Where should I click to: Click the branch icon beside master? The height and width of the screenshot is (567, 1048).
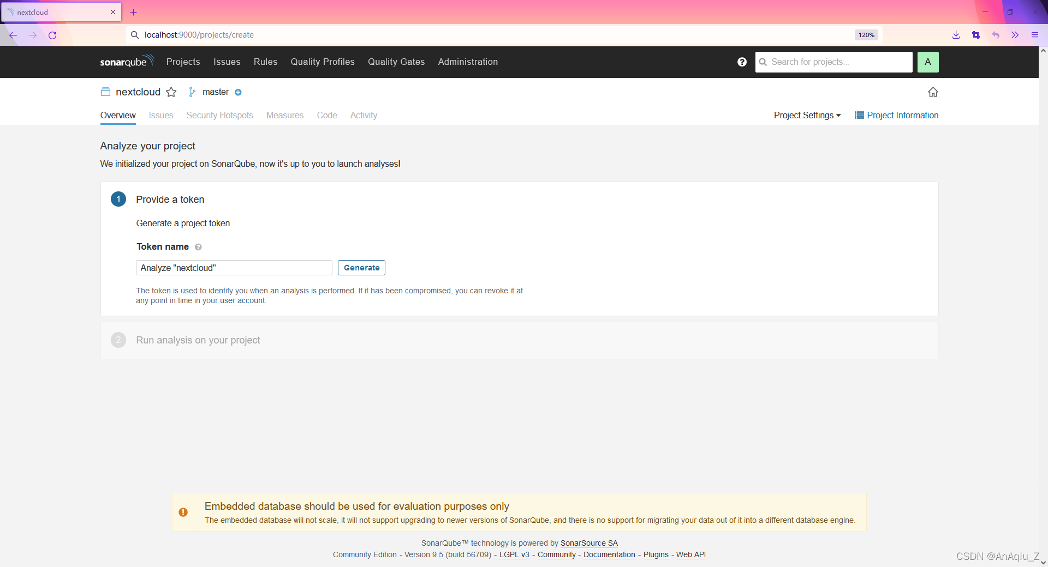192,92
